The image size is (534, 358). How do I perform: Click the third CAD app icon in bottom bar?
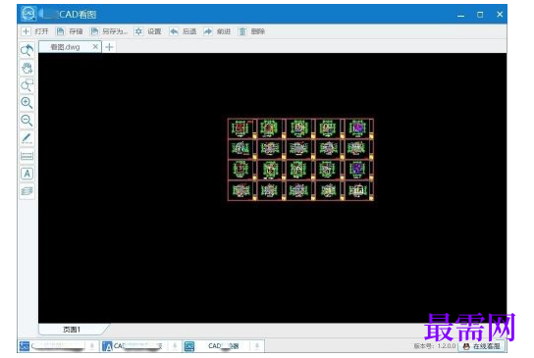pyautogui.click(x=189, y=346)
